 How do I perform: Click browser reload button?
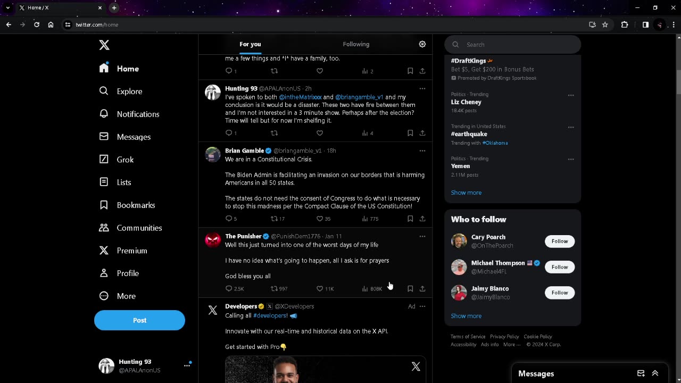click(x=37, y=24)
